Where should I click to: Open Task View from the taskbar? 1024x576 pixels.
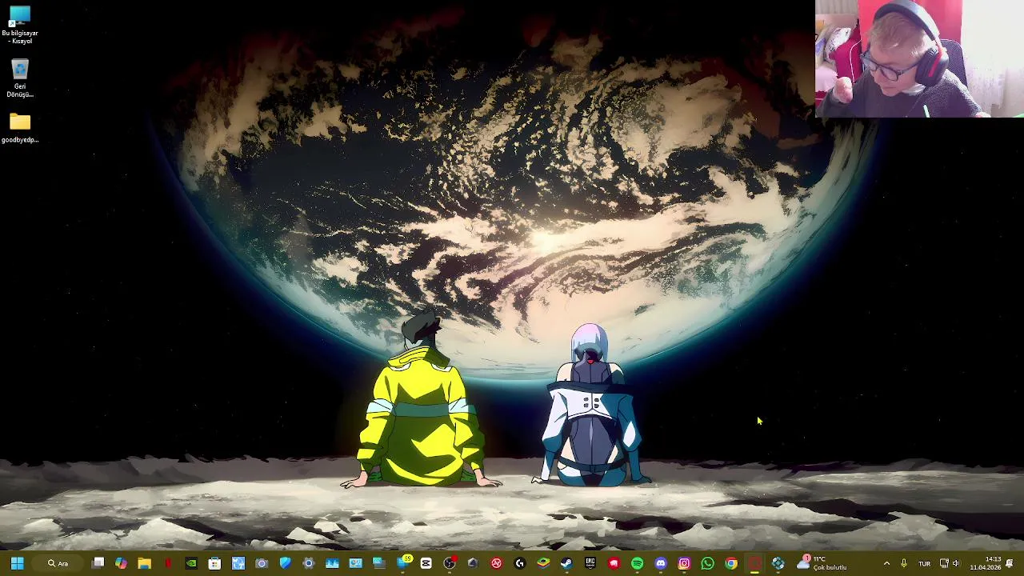(x=98, y=563)
